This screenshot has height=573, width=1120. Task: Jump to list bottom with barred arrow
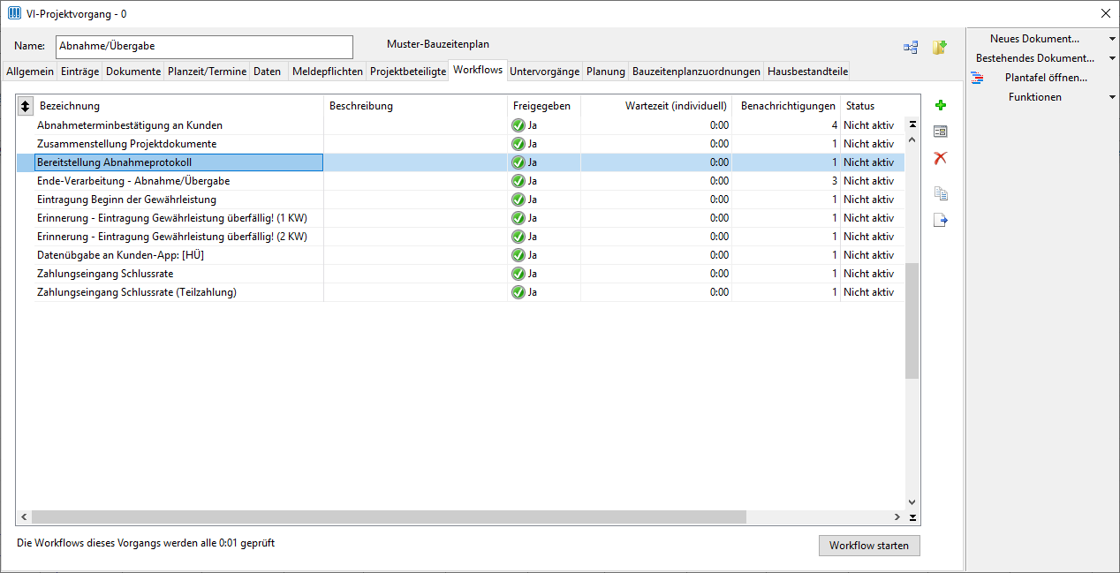pos(912,517)
